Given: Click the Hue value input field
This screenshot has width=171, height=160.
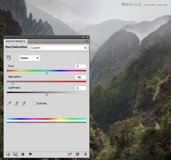Looking at the screenshot, I should 81,66.
